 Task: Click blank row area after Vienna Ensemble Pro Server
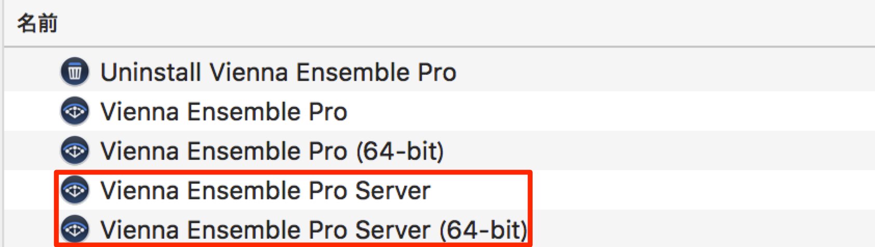pos(704,190)
